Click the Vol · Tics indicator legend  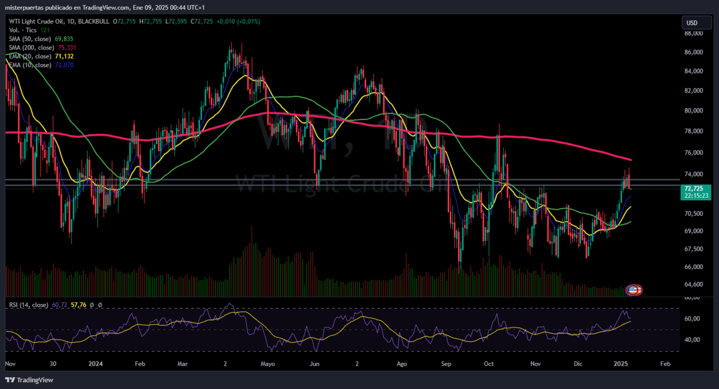pos(23,30)
